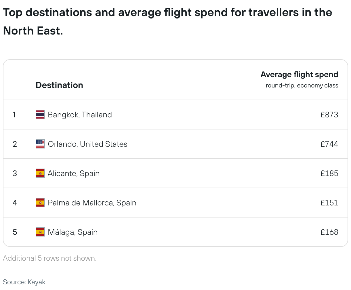Click the round-trip, economy class subheading
The height and width of the screenshot is (290, 351).
(x=302, y=85)
